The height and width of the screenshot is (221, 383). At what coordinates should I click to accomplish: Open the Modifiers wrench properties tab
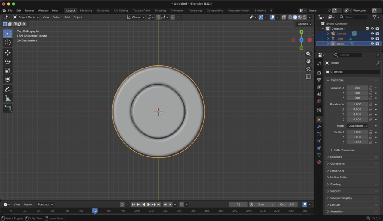point(319,127)
